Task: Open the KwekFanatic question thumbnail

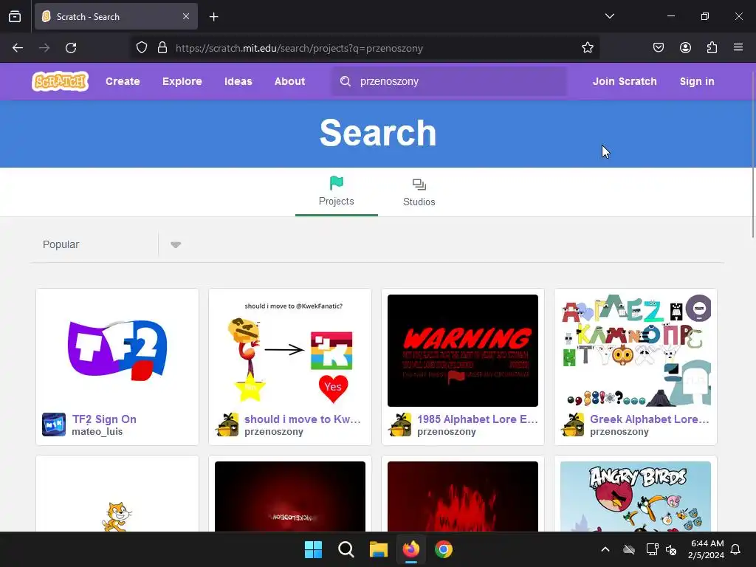Action: [x=290, y=351]
